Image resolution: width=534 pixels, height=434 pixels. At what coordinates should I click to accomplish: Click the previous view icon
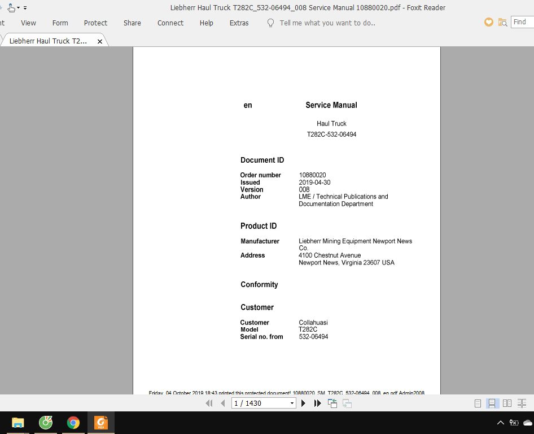(332, 403)
